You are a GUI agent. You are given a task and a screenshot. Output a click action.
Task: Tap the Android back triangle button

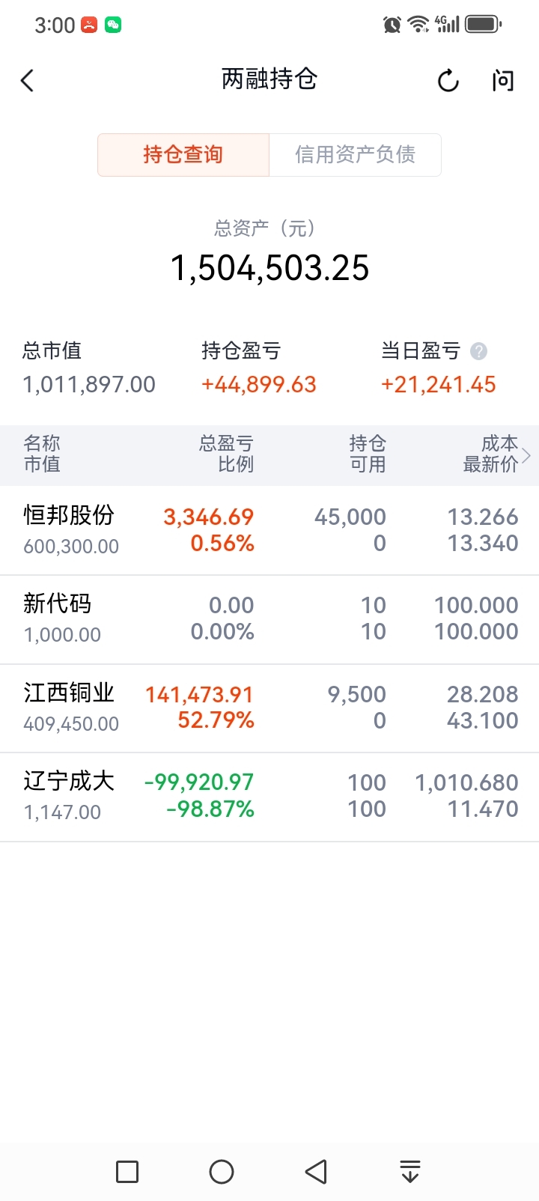316,1171
